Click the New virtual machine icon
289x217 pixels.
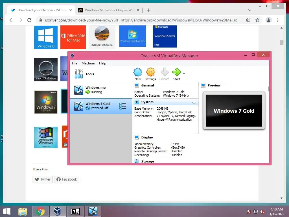click(138, 74)
